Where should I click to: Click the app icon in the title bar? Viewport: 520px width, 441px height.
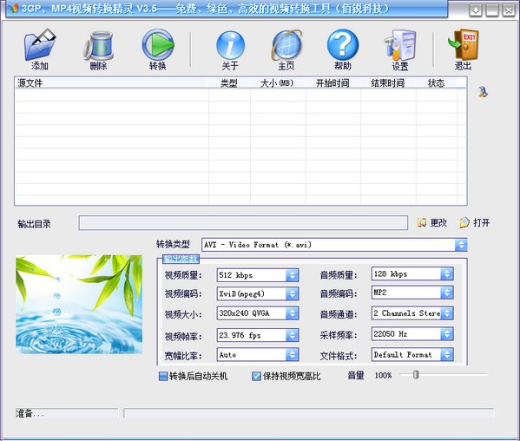pyautogui.click(x=13, y=9)
